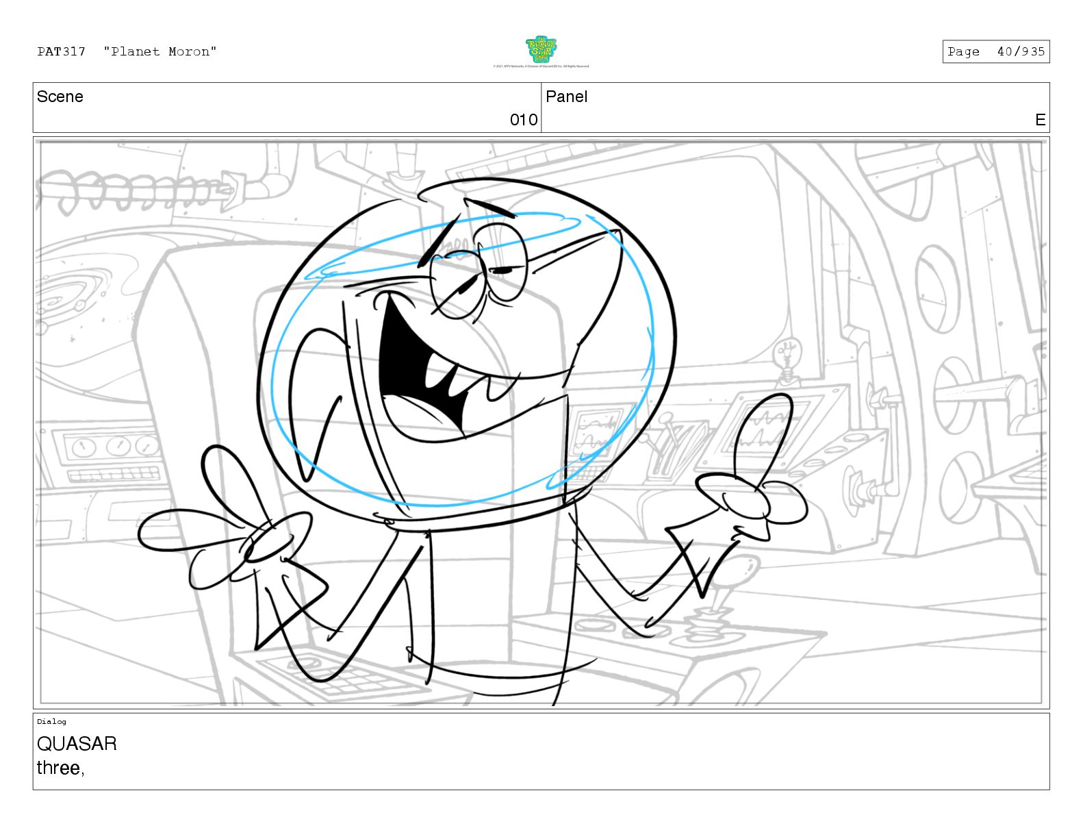Click the dialog line "three,"

[60, 768]
